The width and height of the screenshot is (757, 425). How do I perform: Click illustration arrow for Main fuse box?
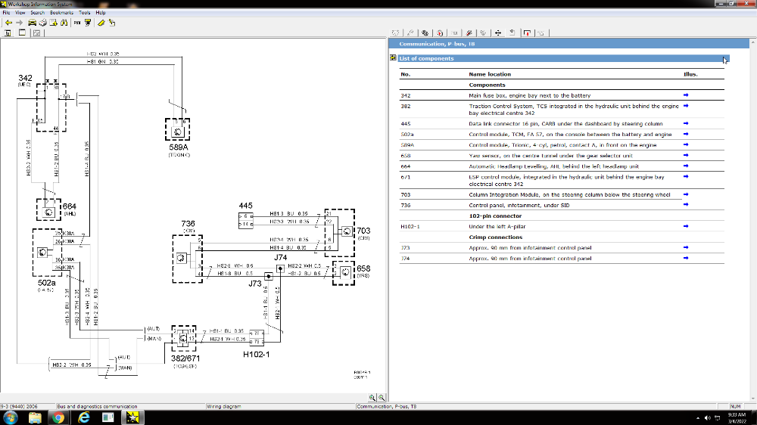point(686,95)
